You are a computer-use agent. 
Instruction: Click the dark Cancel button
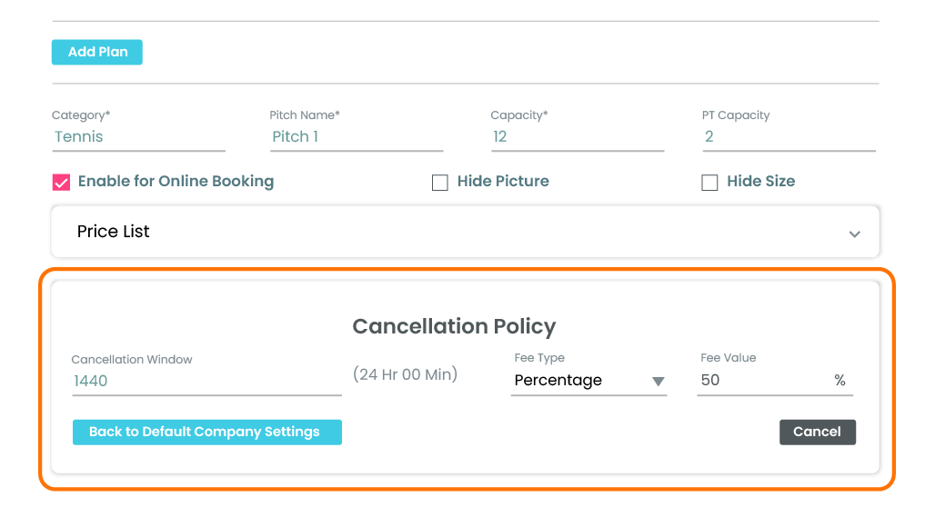(817, 432)
